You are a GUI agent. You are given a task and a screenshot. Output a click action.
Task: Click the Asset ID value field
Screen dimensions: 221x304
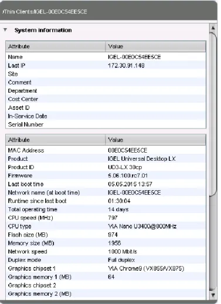(x=155, y=107)
